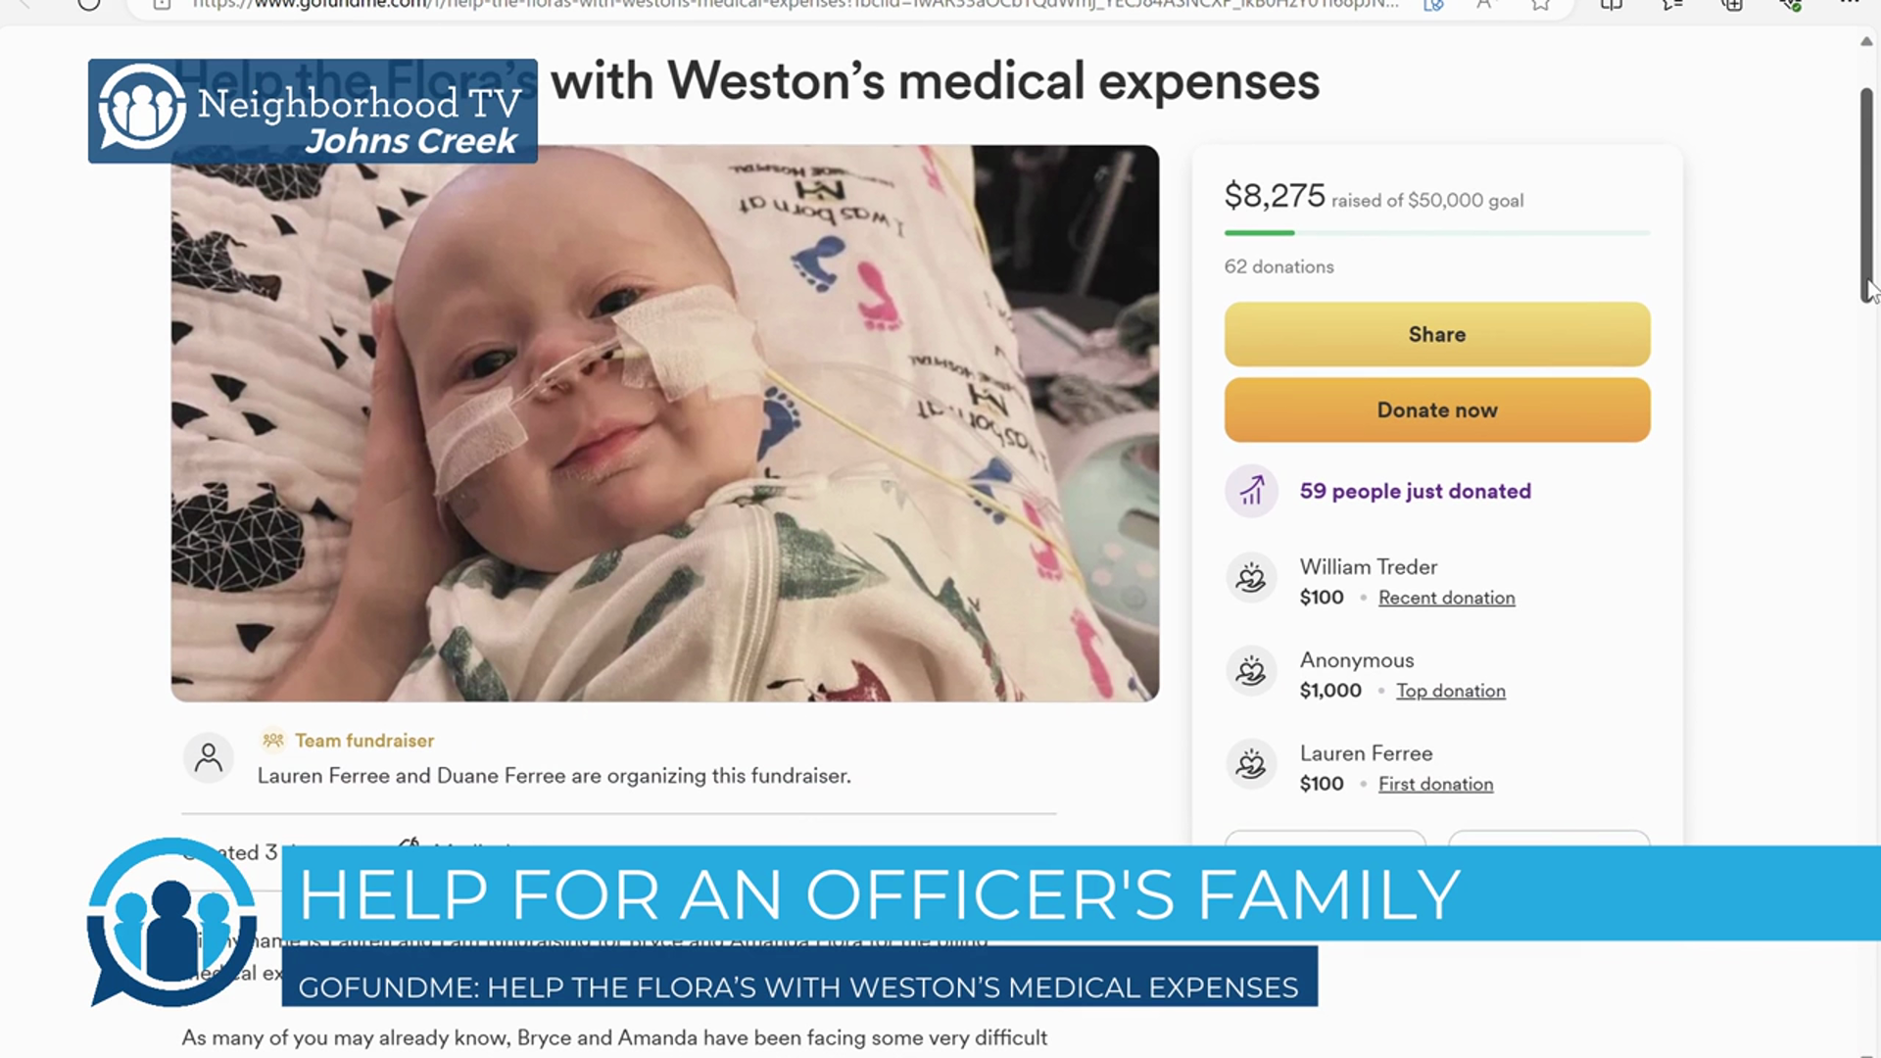Open the Recent donation link

click(1446, 598)
